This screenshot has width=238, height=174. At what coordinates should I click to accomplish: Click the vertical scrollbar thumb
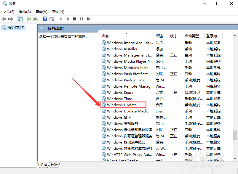[235, 135]
